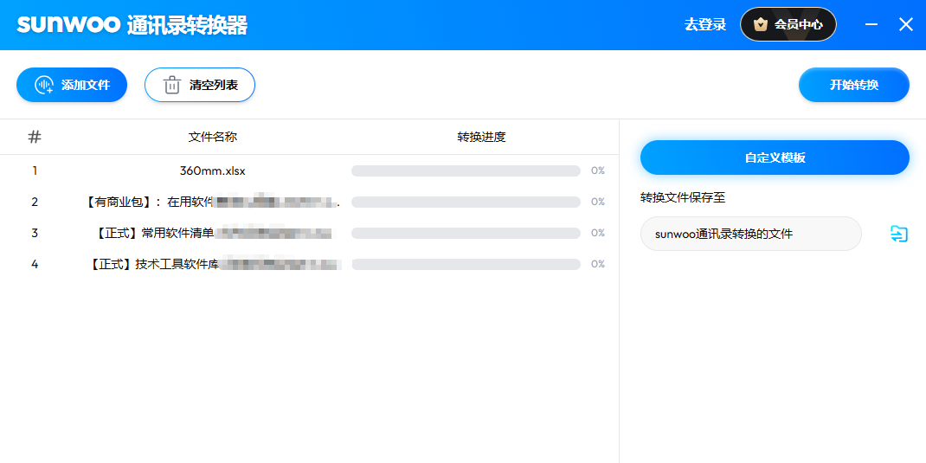This screenshot has width=926, height=463.
Task: Click the 转换进度 column header
Action: click(x=481, y=137)
